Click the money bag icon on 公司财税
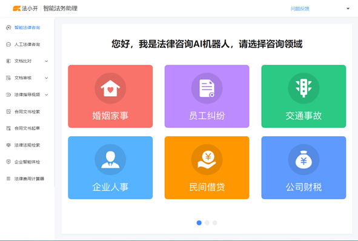The image size is (358, 241). coord(303,159)
